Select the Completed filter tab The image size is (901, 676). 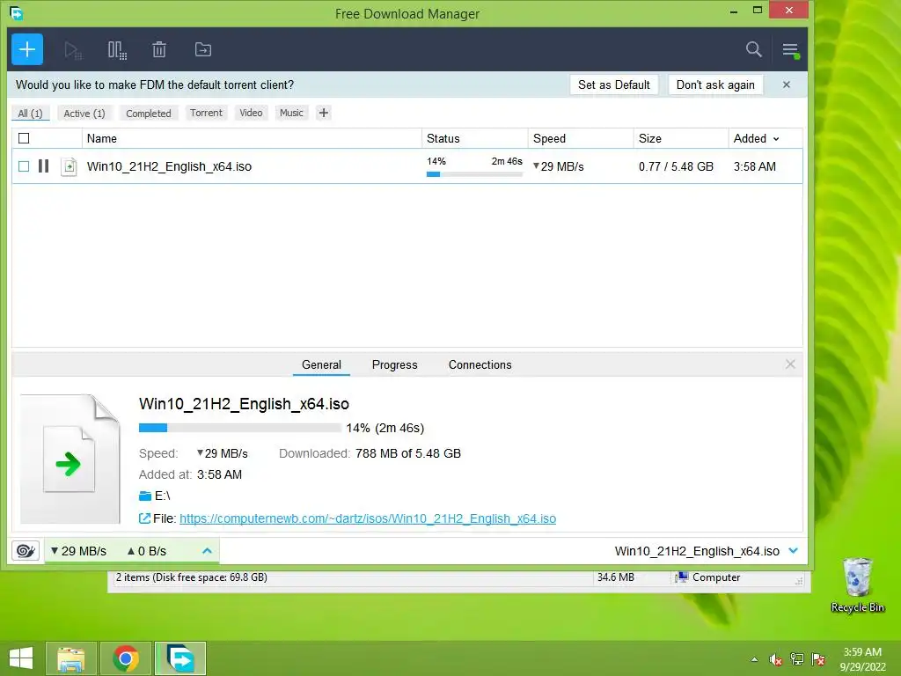149,114
